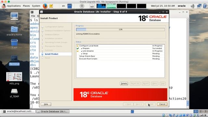The width and height of the screenshot is (208, 117).
Task: Click the In Progress status of Link binaries
Action: pyautogui.click(x=157, y=51)
